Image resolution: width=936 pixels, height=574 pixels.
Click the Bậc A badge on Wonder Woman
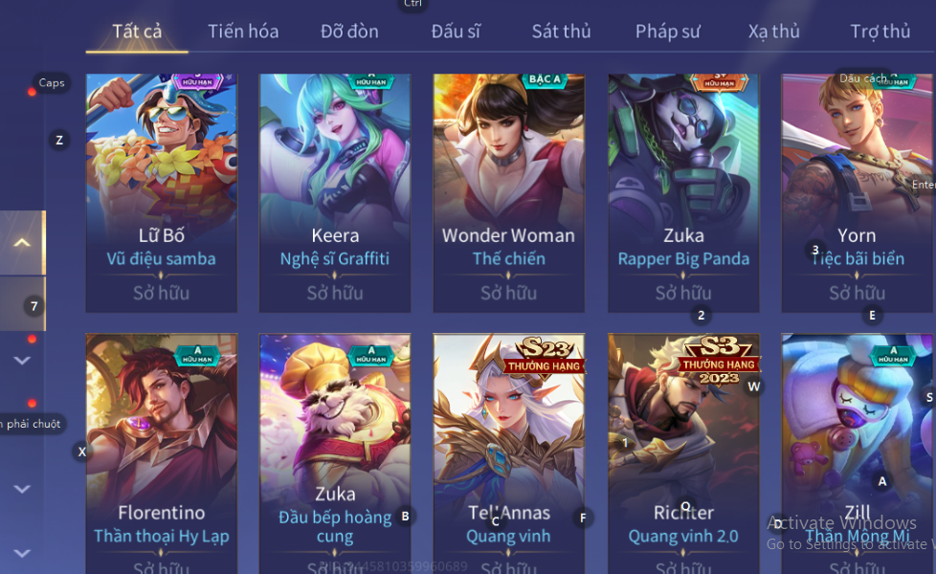545,79
